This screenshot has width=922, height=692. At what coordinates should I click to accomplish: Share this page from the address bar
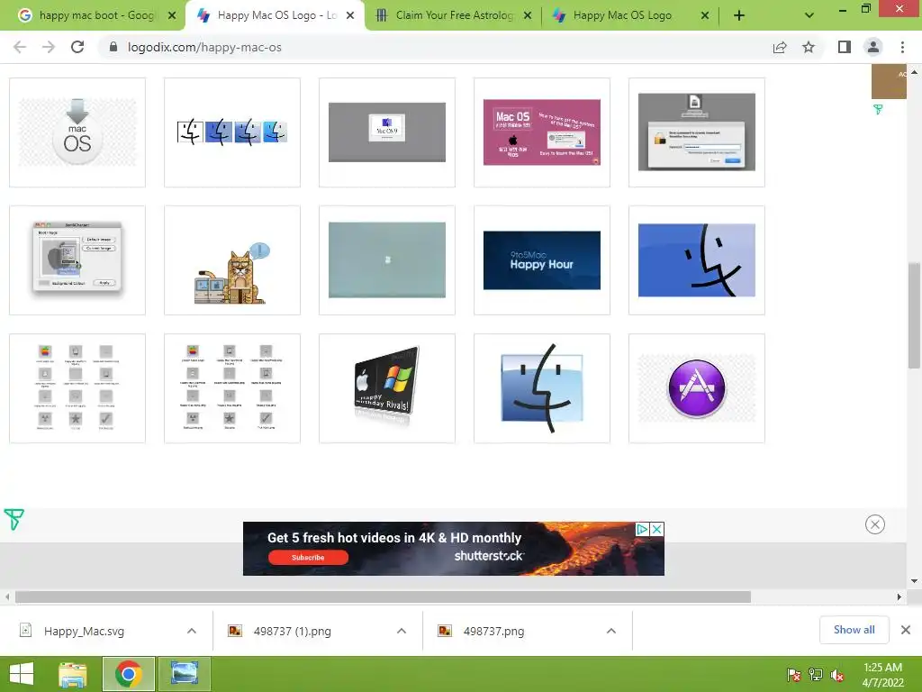pyautogui.click(x=780, y=47)
